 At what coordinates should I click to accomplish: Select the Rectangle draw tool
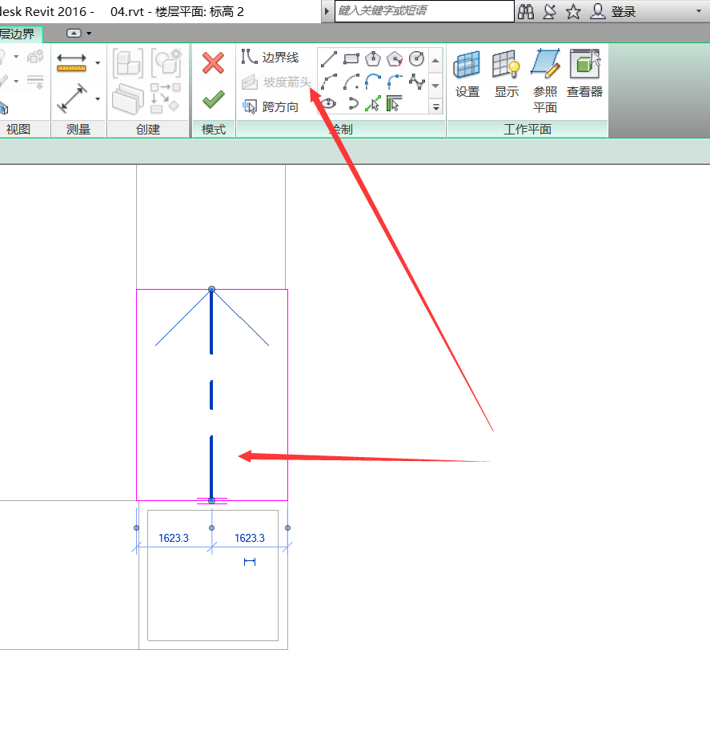click(x=351, y=58)
